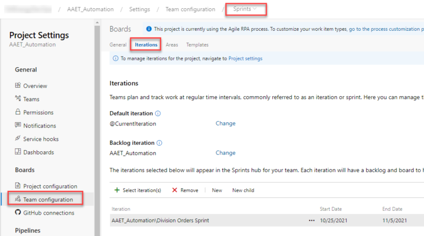The width and height of the screenshot is (424, 236).
Task: Click the New child button
Action: (x=243, y=190)
